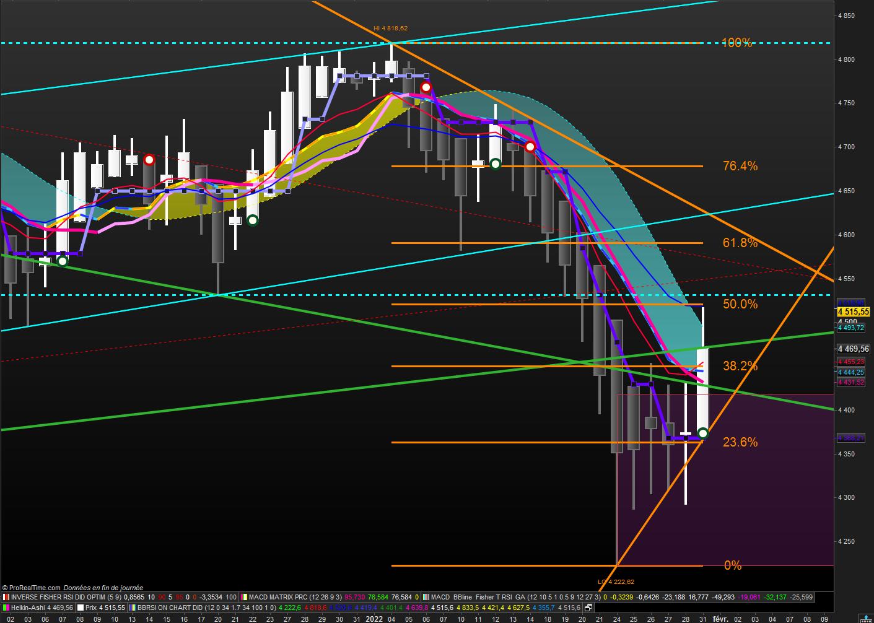
Task: Click the févr. month label on the time axis
Action: [720, 618]
